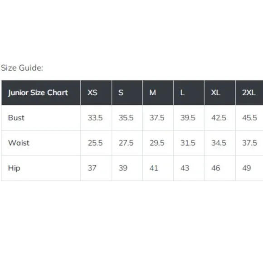The image size is (263, 263).
Task: Select the S waist value 27.5
Action: 126,143
